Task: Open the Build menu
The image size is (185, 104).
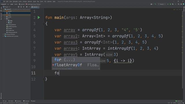Action: pyautogui.click(x=35, y=1)
